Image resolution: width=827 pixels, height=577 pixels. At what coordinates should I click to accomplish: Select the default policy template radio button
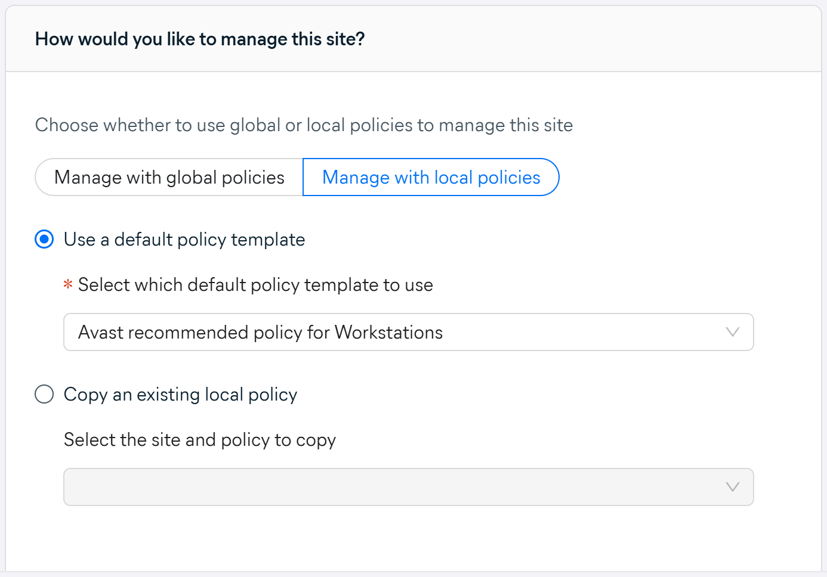pyautogui.click(x=44, y=240)
